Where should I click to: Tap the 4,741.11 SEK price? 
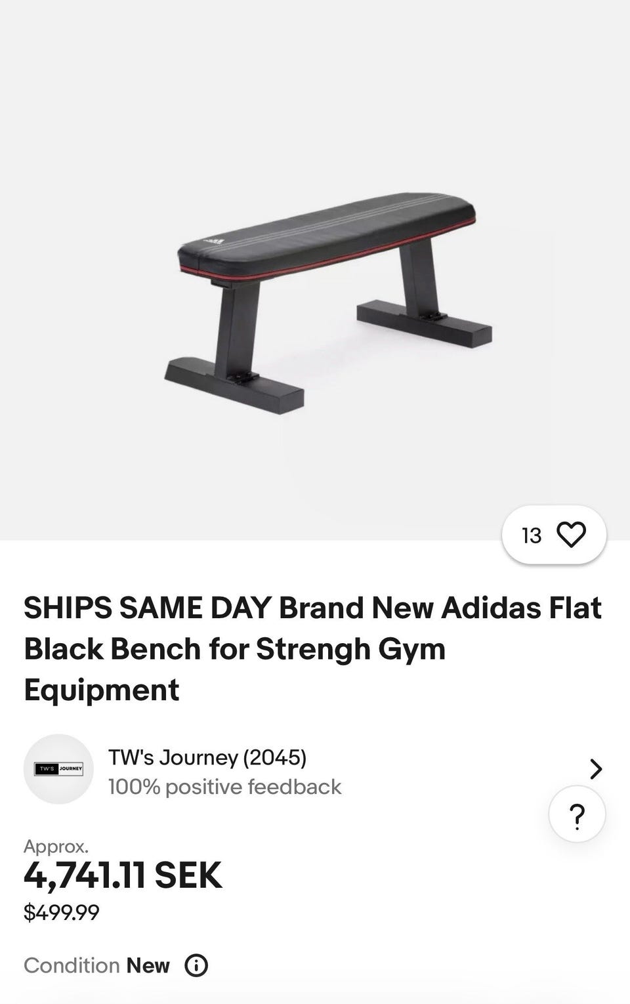click(123, 875)
